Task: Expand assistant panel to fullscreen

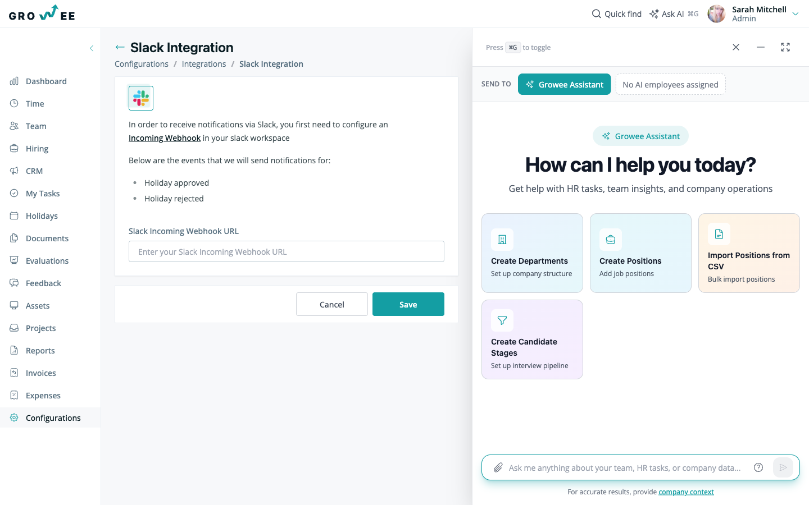Action: click(785, 47)
